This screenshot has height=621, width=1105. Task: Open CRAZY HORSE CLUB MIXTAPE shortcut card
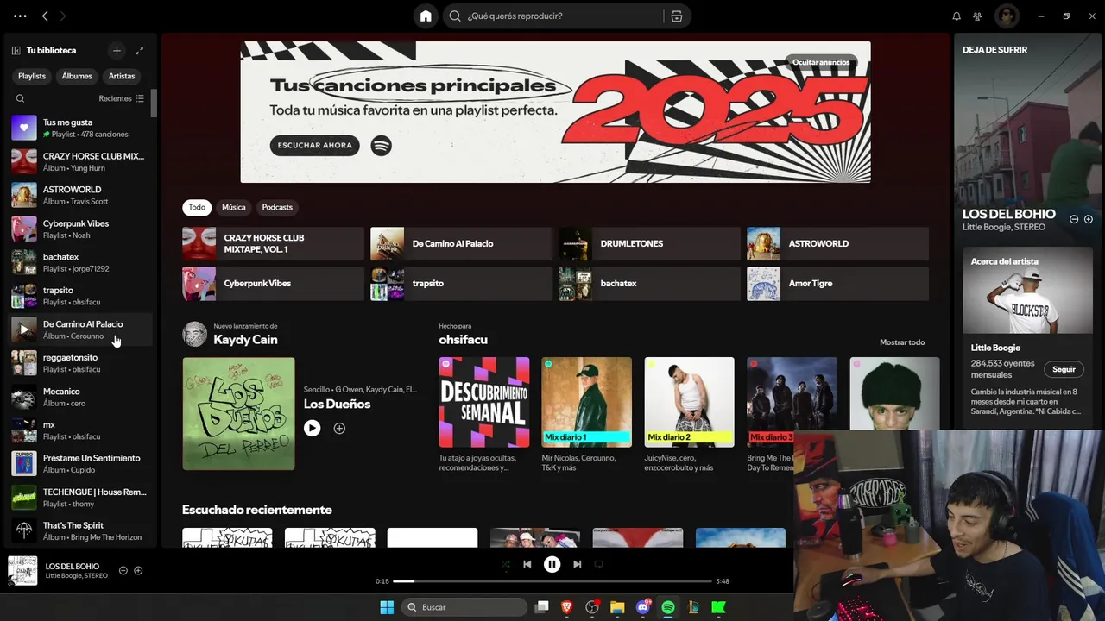point(273,243)
